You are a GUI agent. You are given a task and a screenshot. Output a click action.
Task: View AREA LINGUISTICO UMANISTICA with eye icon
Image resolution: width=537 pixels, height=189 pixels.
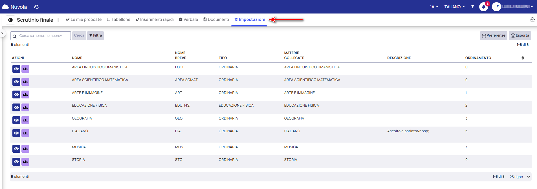pyautogui.click(x=16, y=69)
